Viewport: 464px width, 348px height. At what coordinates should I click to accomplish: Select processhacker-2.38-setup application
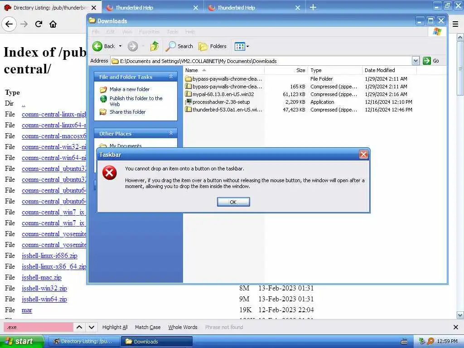tap(217, 102)
